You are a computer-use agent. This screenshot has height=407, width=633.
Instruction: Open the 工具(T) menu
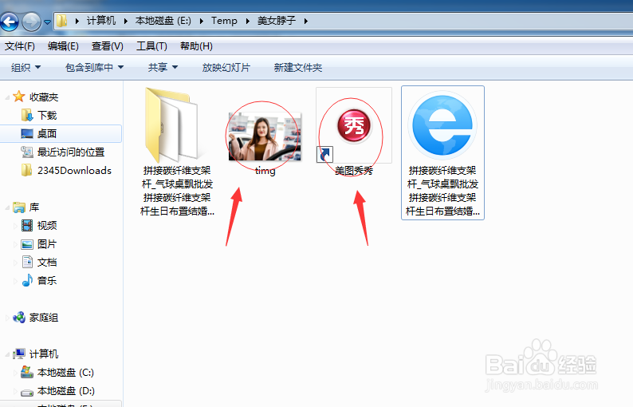pyautogui.click(x=151, y=46)
